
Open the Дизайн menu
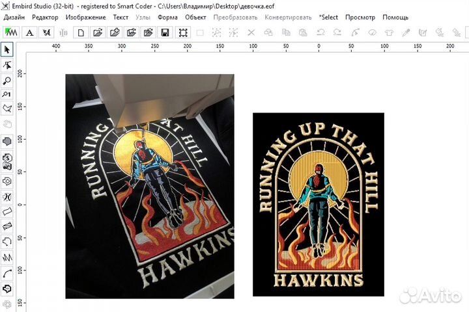14,18
